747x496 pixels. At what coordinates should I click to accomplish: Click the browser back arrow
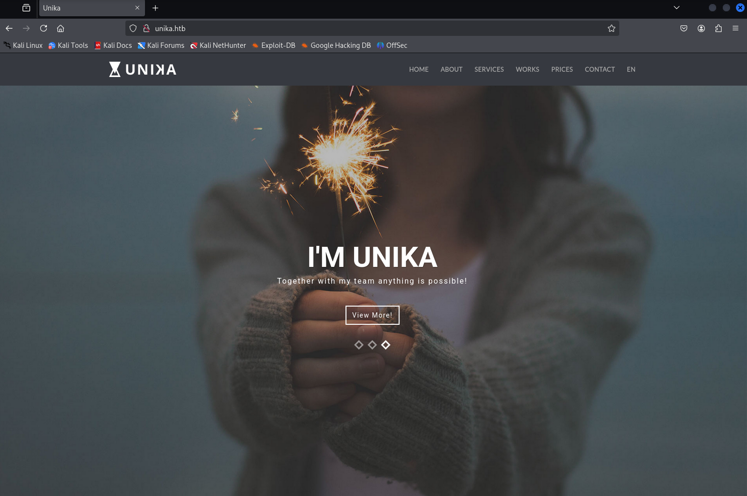coord(9,28)
